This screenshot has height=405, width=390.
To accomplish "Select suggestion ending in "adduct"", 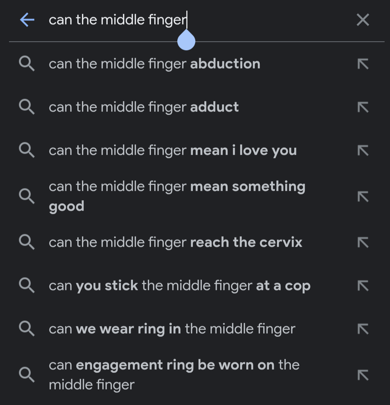I will coord(143,107).
